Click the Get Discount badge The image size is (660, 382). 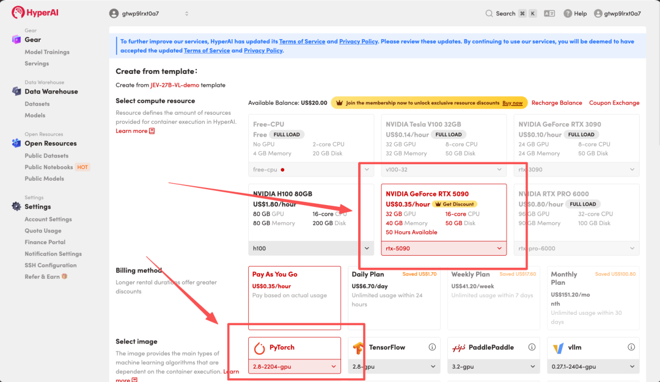point(455,204)
